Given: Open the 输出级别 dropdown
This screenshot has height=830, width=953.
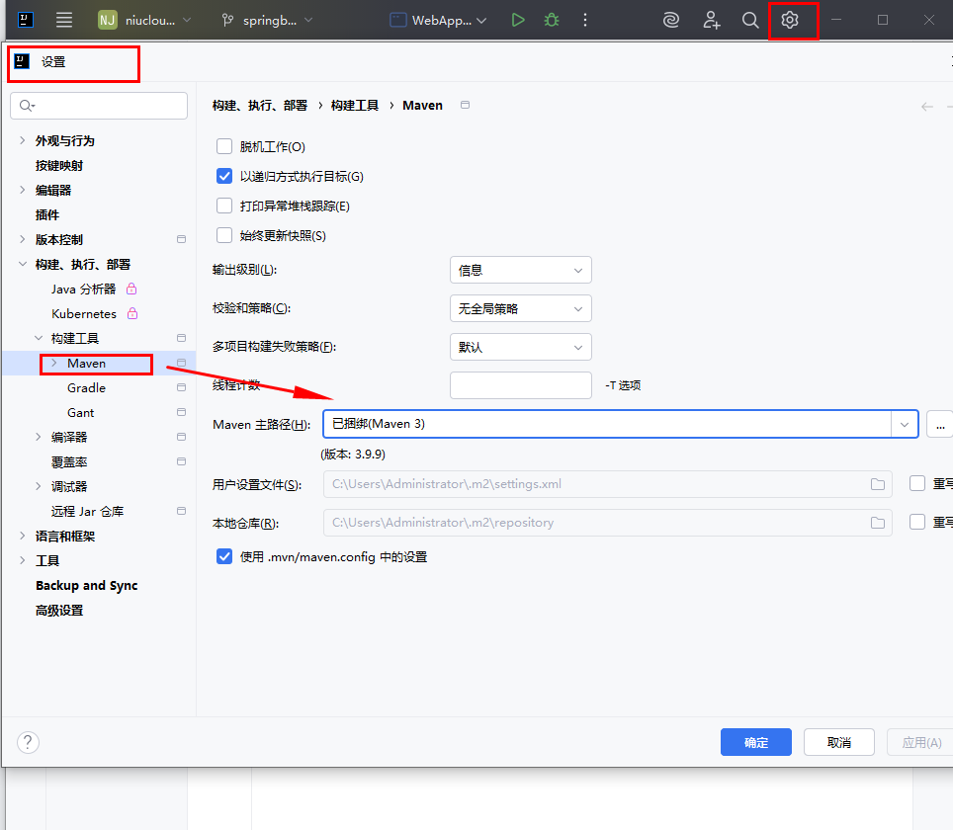Looking at the screenshot, I should (520, 270).
